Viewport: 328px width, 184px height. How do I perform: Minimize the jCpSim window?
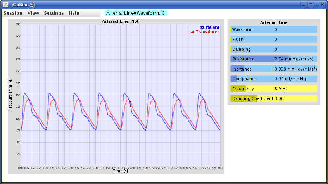click(304, 5)
